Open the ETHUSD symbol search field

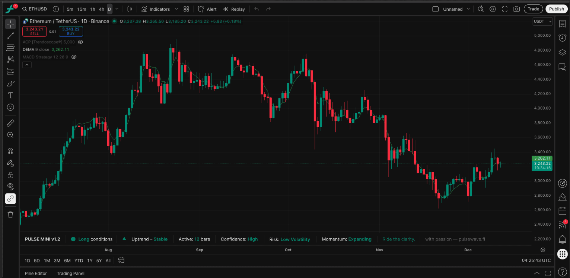pyautogui.click(x=35, y=9)
